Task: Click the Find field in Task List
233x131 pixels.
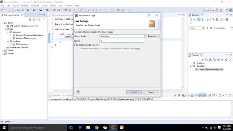Action: click(x=197, y=28)
